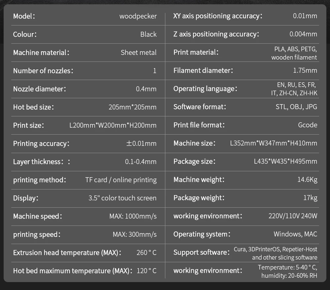Click the 'L352mm*W347mm*H410mm' machine size value
The width and height of the screenshot is (330, 290).
(274, 143)
